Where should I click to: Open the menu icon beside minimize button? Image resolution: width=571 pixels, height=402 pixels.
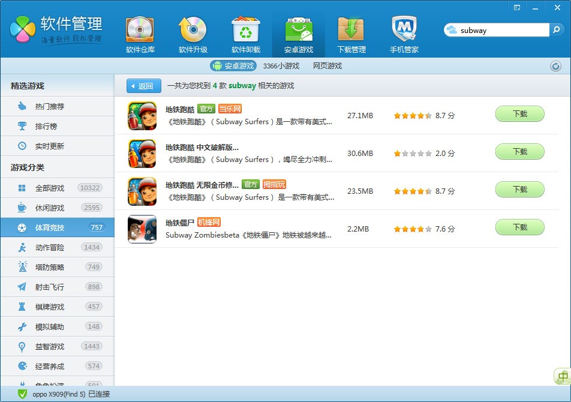[x=517, y=8]
